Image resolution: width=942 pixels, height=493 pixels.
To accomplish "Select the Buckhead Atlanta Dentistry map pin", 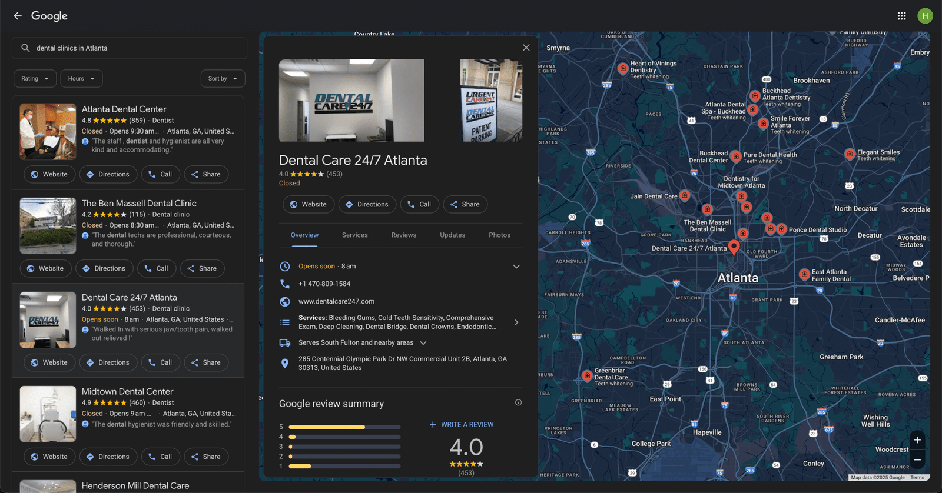I will [x=755, y=96].
